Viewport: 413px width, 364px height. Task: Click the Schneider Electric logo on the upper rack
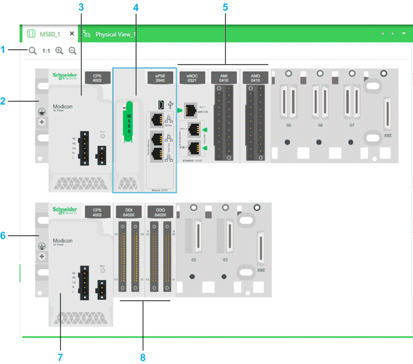[65, 76]
